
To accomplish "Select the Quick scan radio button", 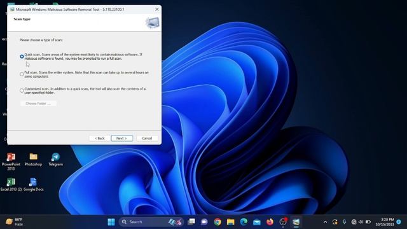I will (x=22, y=57).
